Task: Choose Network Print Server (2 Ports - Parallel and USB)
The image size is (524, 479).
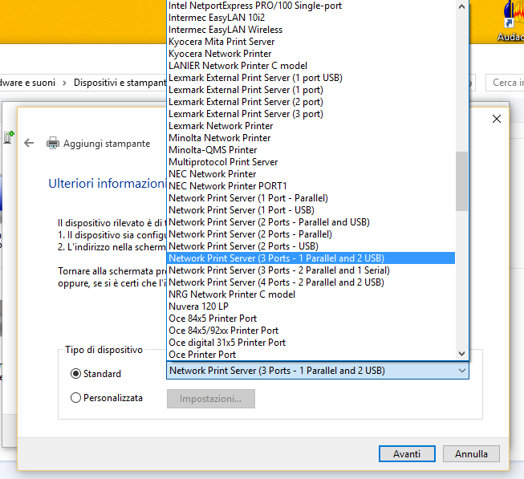Action: (x=311, y=222)
